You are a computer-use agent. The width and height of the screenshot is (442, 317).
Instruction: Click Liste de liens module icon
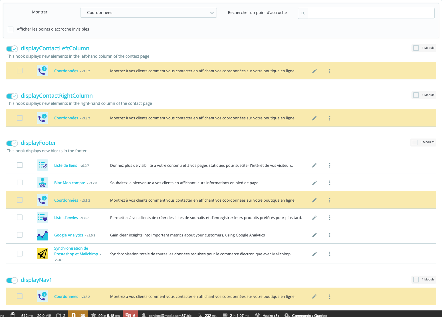pyautogui.click(x=43, y=165)
